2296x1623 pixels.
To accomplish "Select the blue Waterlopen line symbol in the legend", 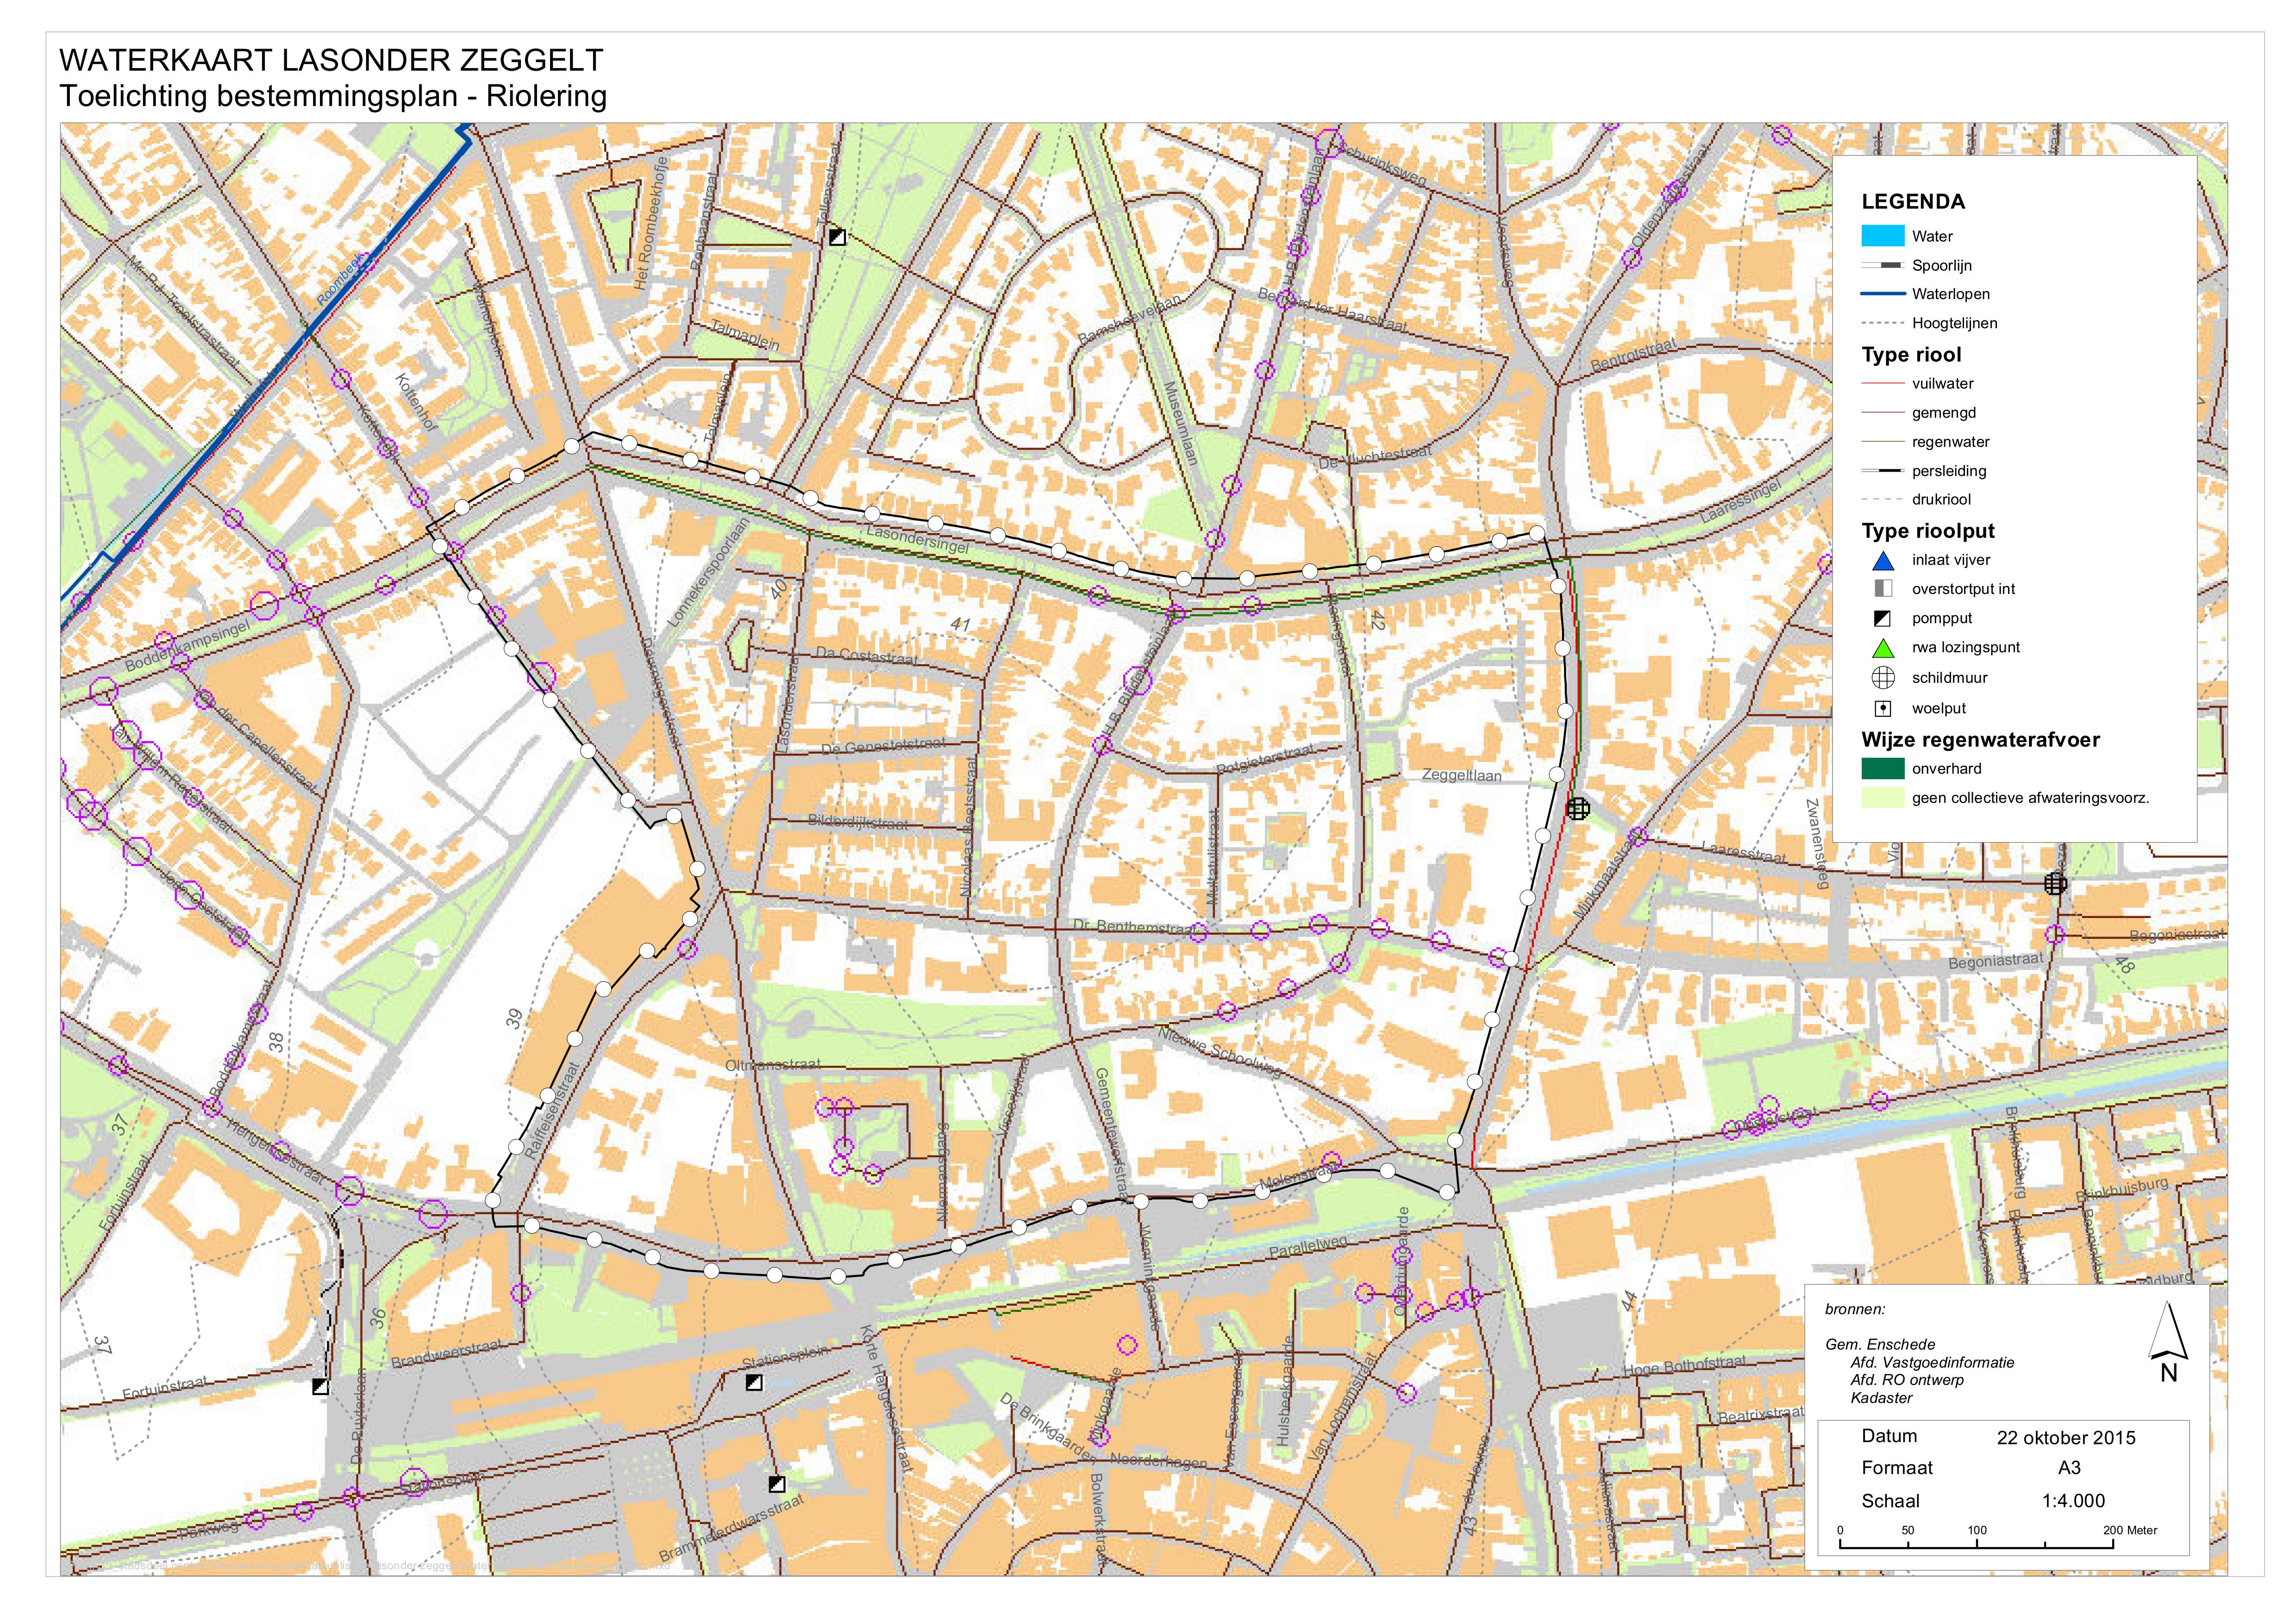I will click(1882, 294).
